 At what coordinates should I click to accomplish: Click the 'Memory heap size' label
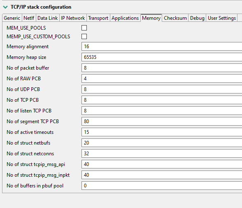click(x=26, y=57)
